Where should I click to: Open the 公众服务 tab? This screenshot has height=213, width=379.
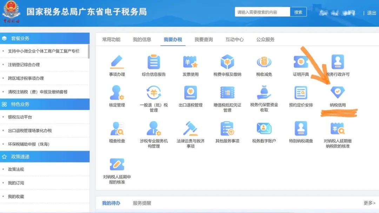pyautogui.click(x=265, y=39)
